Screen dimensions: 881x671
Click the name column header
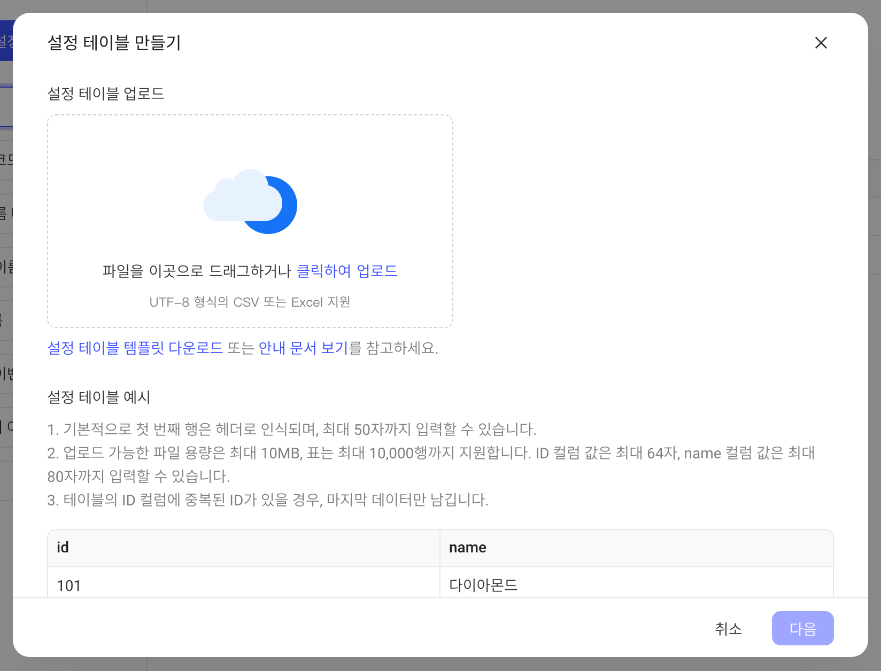tap(636, 548)
